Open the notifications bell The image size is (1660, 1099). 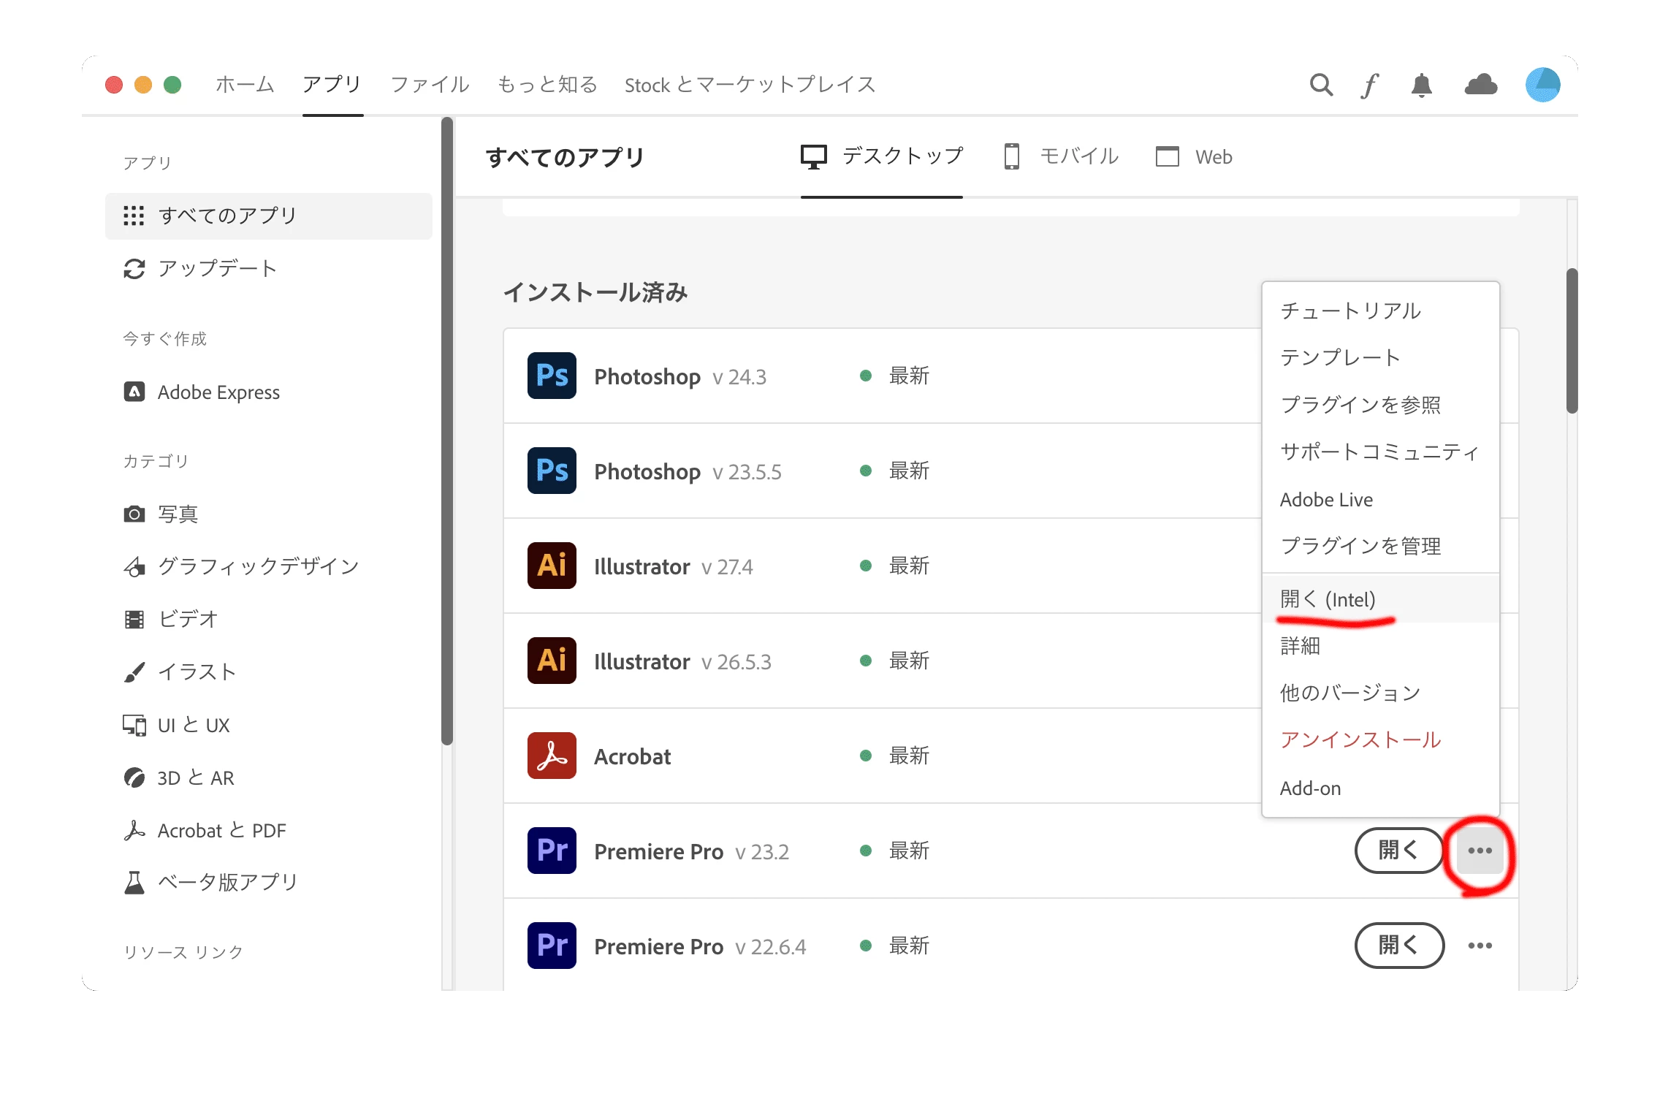pos(1421,85)
